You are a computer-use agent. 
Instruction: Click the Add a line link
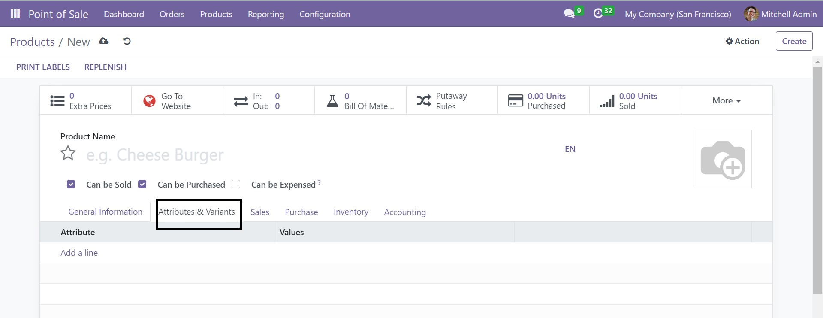pos(79,253)
